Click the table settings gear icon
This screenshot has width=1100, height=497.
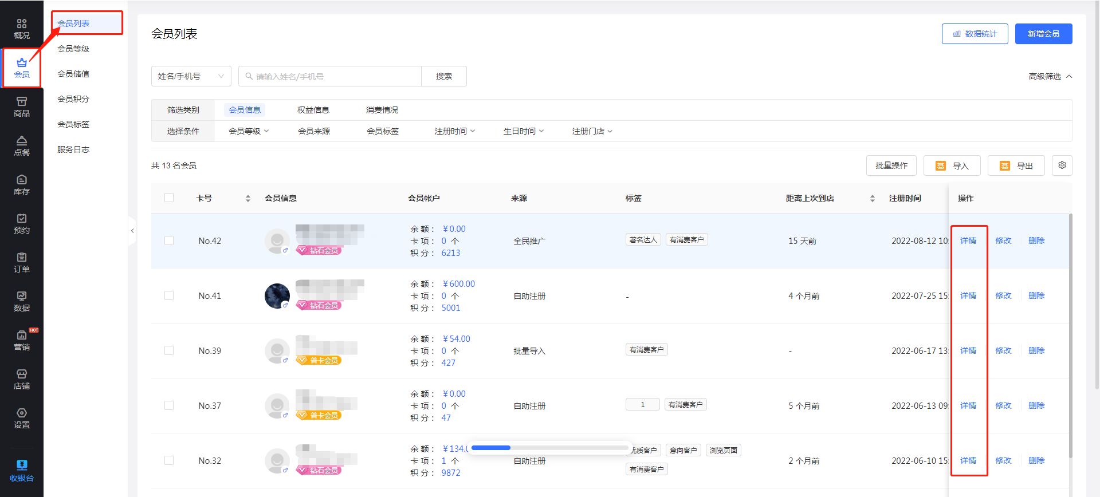(x=1062, y=165)
